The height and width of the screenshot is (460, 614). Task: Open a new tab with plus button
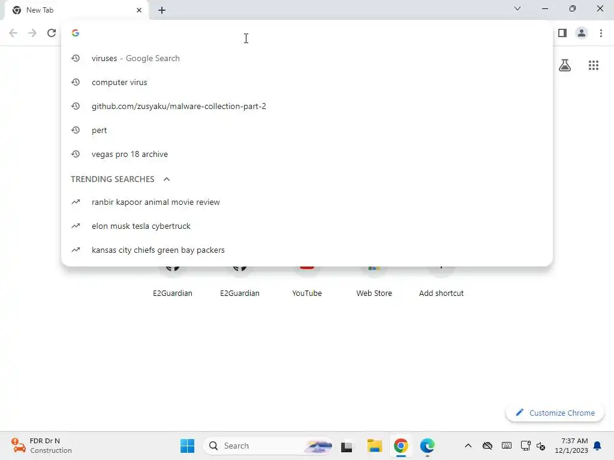[162, 10]
